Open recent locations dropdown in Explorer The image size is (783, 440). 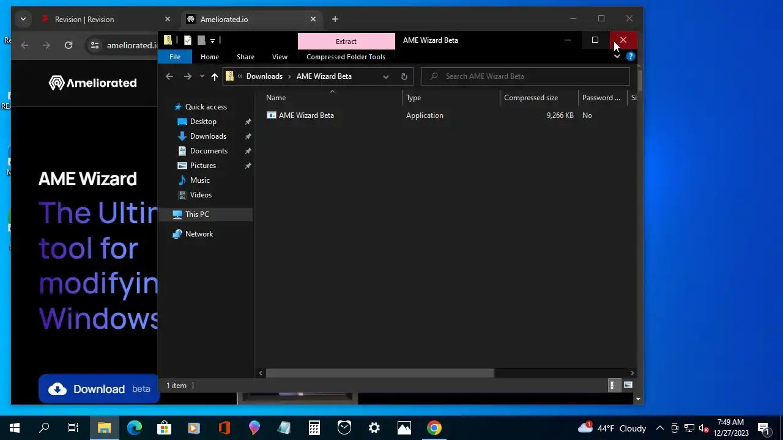tap(202, 76)
